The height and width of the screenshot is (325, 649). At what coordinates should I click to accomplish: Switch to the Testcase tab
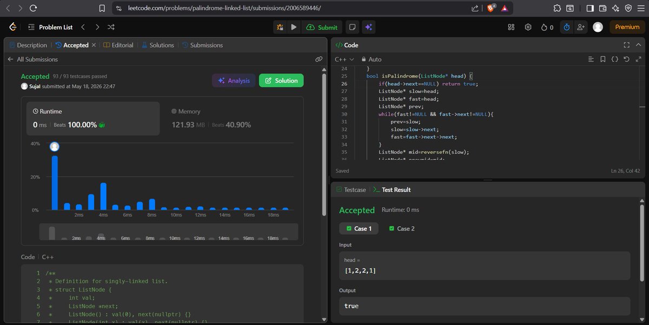click(x=351, y=189)
